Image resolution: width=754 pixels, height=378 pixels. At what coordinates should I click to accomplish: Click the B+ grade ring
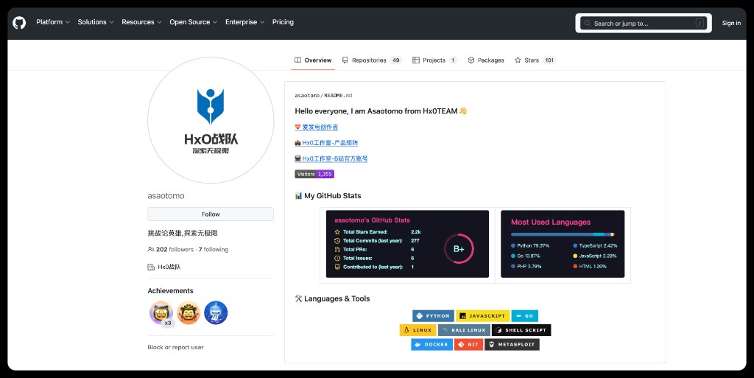click(x=459, y=248)
